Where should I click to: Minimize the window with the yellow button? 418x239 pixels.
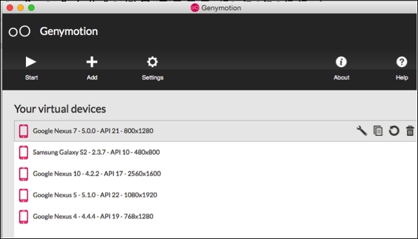click(21, 8)
